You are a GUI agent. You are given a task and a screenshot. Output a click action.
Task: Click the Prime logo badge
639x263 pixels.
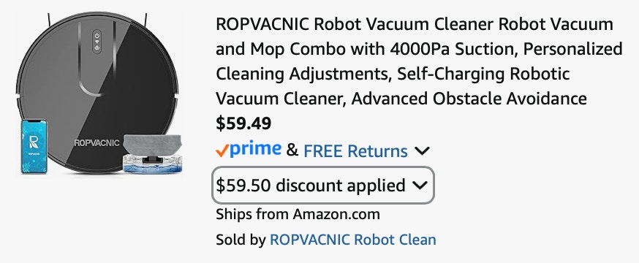249,150
